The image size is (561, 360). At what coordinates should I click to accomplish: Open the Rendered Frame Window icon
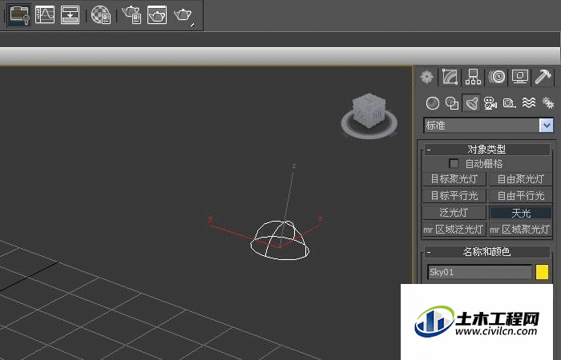click(x=157, y=15)
